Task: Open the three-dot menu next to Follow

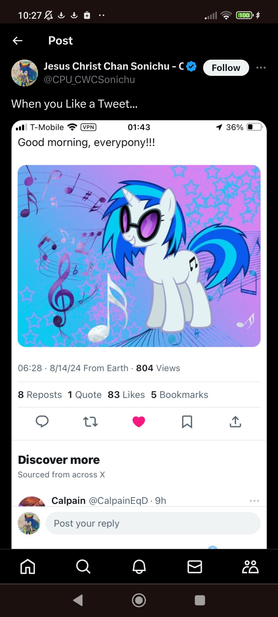Action: [x=261, y=68]
